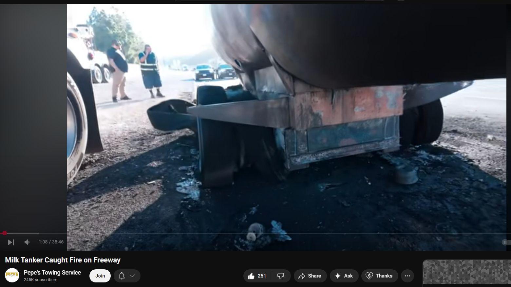Mute the video volume
The height and width of the screenshot is (287, 511).
click(x=27, y=242)
